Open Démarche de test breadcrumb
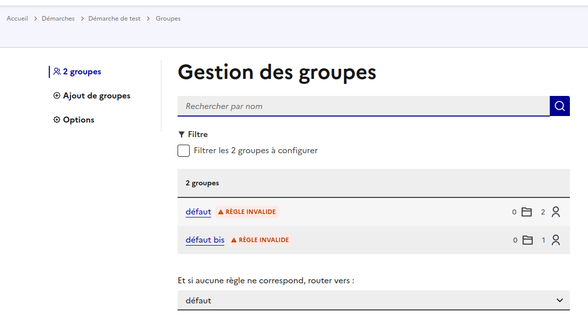The width and height of the screenshot is (588, 331). click(114, 19)
